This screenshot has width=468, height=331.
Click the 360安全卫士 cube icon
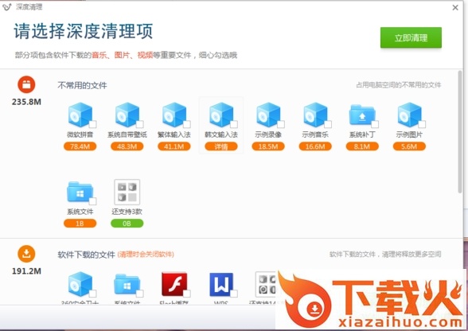(80, 284)
